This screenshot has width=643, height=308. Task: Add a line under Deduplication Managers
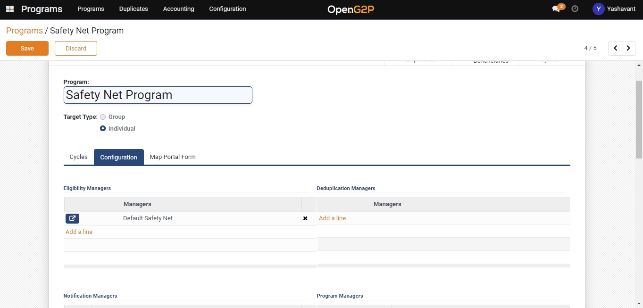332,218
